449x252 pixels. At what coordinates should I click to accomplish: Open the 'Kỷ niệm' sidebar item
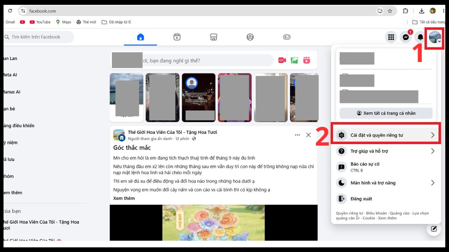10,142
